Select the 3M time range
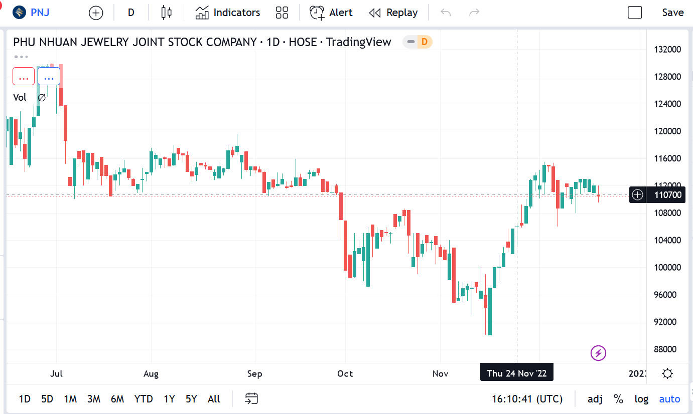 pyautogui.click(x=94, y=399)
